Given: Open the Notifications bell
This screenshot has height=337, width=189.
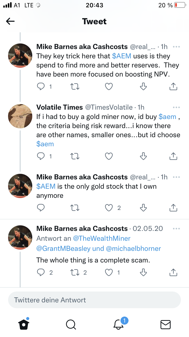Looking at the screenshot, I should tap(118, 324).
